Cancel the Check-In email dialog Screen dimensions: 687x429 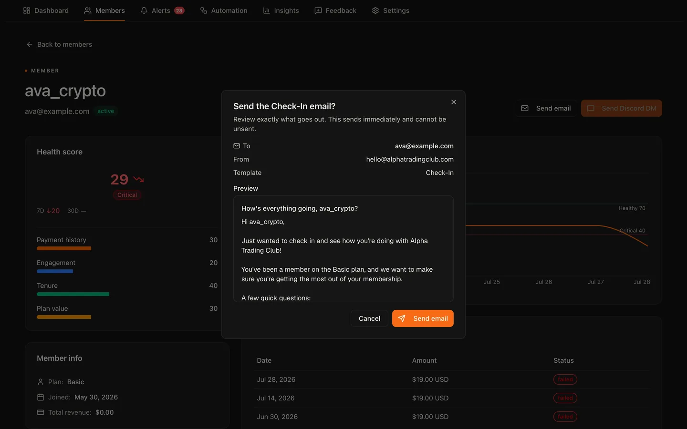[369, 318]
